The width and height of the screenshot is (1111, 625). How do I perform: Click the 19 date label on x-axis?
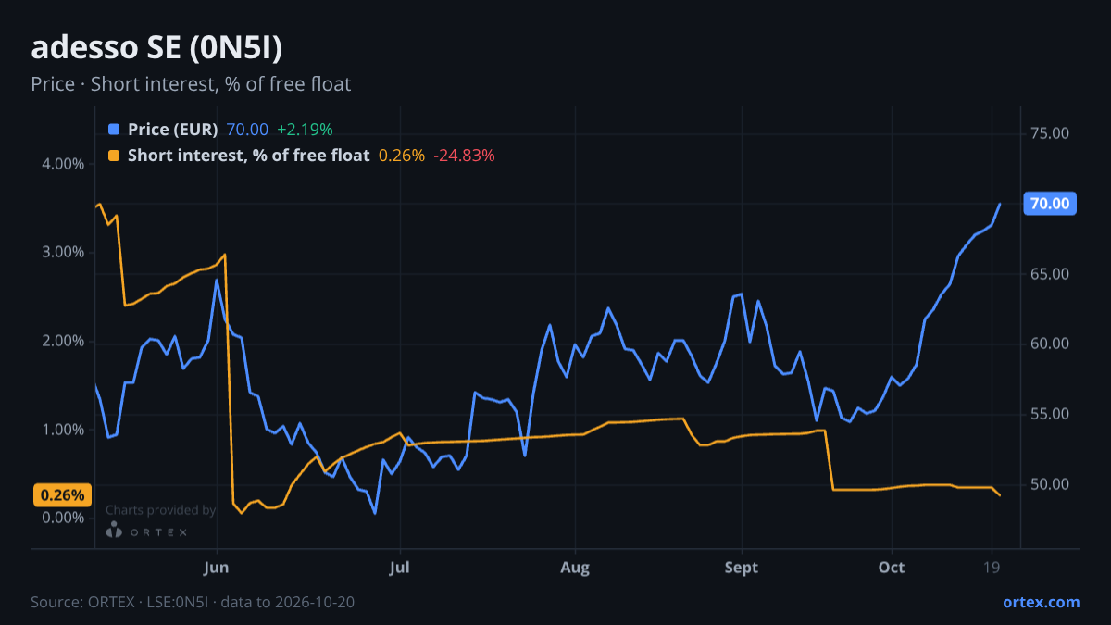pyautogui.click(x=992, y=568)
